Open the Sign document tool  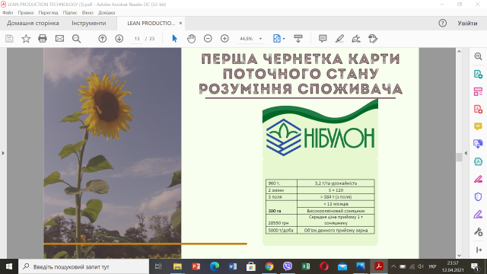click(356, 39)
